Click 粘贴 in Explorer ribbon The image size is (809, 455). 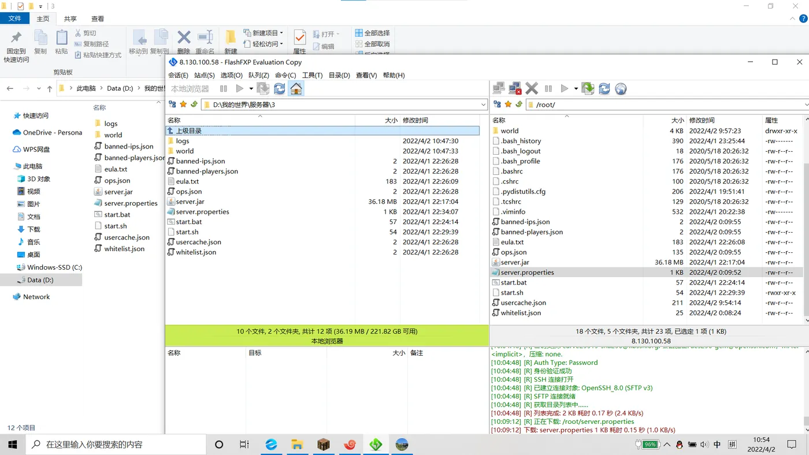61,43
